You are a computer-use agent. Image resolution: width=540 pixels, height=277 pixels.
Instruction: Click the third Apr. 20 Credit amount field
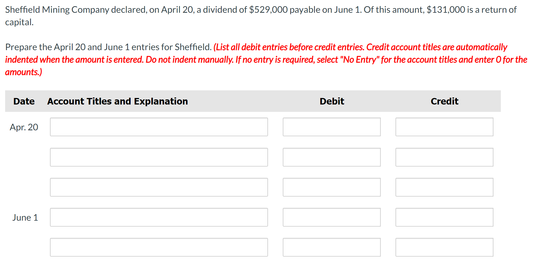click(444, 187)
